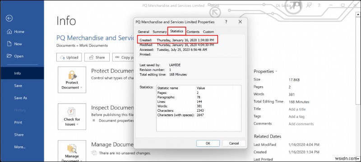
Task: Click the Size value 17.8KB
Action: [294, 80]
